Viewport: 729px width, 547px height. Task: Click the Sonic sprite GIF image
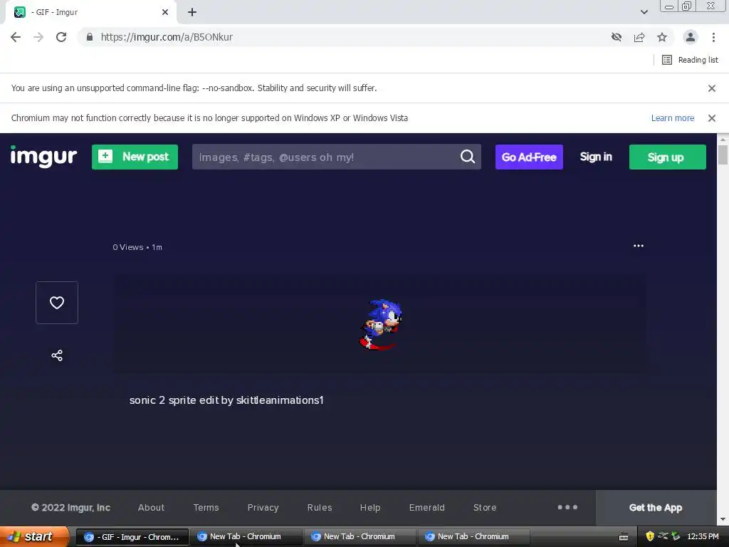coord(381,324)
